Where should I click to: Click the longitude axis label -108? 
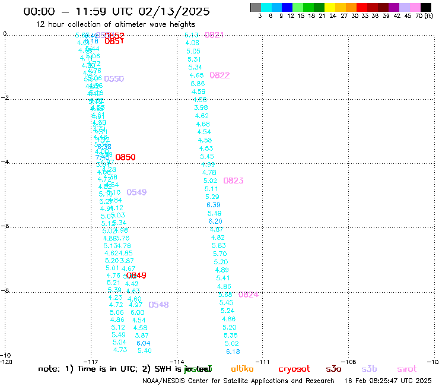click(x=349, y=362)
